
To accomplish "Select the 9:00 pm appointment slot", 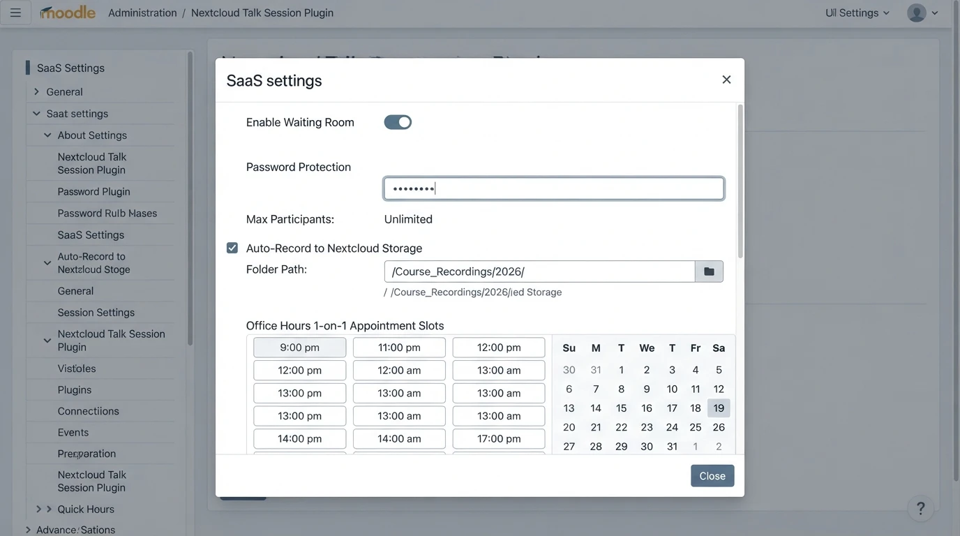I will [x=299, y=348].
